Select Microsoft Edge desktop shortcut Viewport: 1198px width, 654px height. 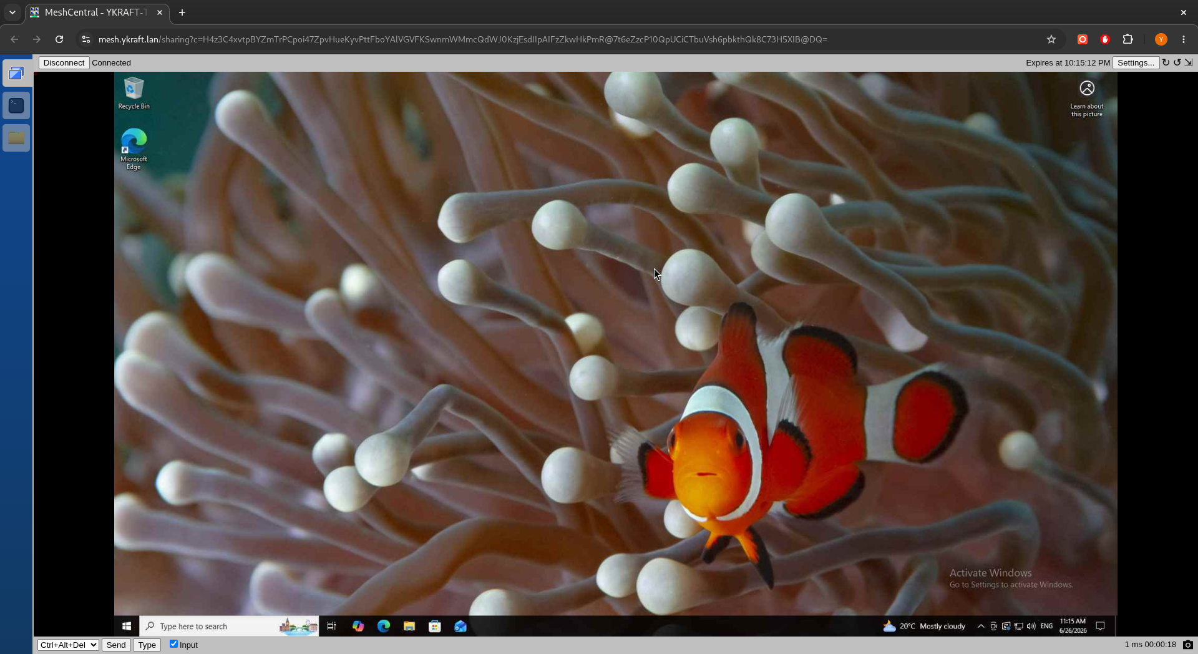pyautogui.click(x=134, y=149)
